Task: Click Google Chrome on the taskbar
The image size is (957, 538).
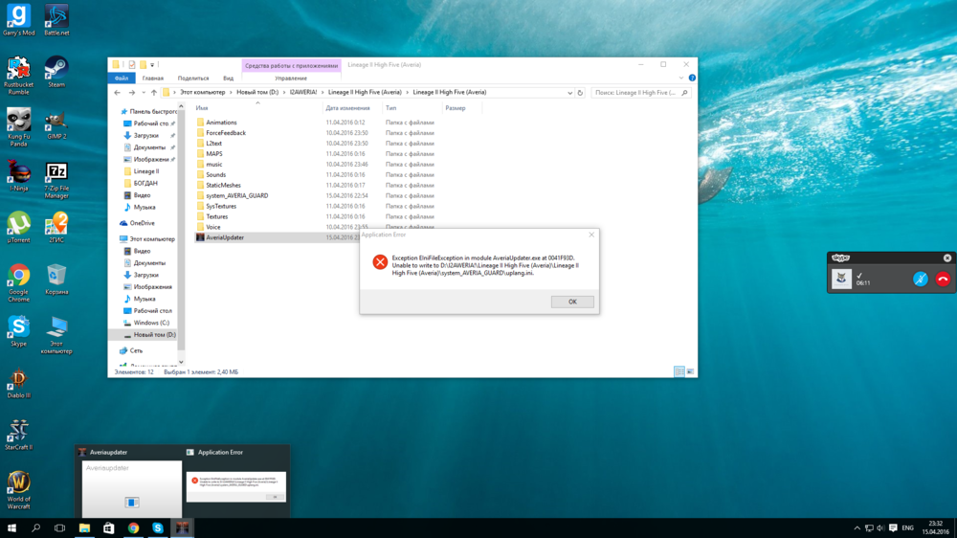Action: [133, 527]
